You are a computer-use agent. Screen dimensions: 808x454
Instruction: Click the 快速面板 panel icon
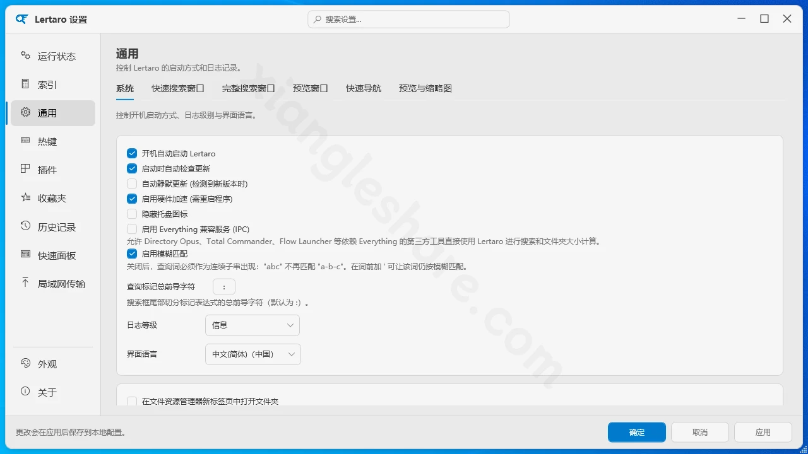point(25,254)
